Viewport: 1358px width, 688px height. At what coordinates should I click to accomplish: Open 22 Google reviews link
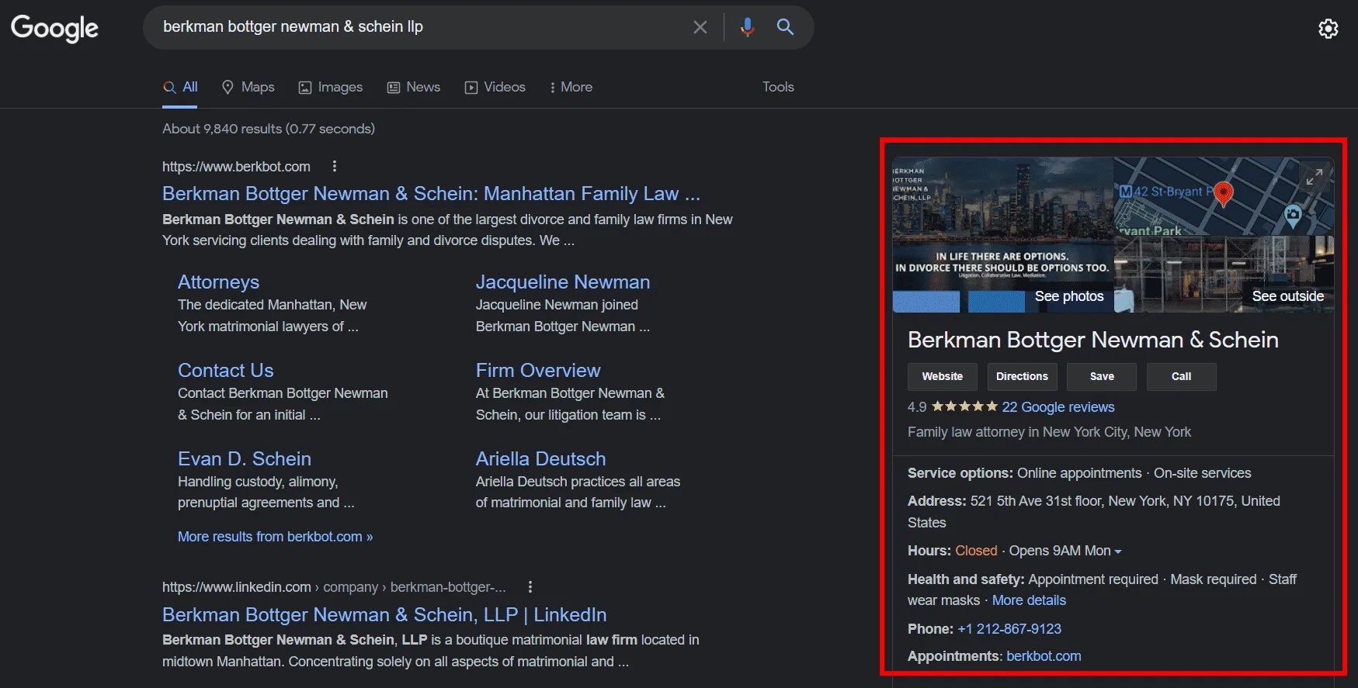pyautogui.click(x=1058, y=407)
